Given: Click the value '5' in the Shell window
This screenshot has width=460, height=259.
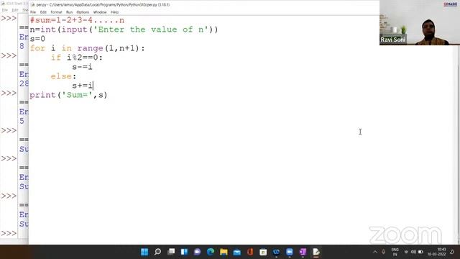Looking at the screenshot, I should [x=22, y=121].
